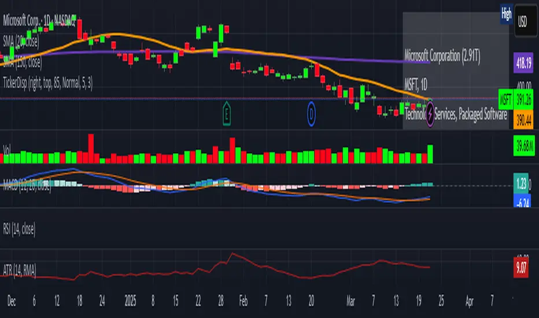Click the 'MSFT, 1D' ticker display text
The width and height of the screenshot is (539, 318).
(x=416, y=84)
